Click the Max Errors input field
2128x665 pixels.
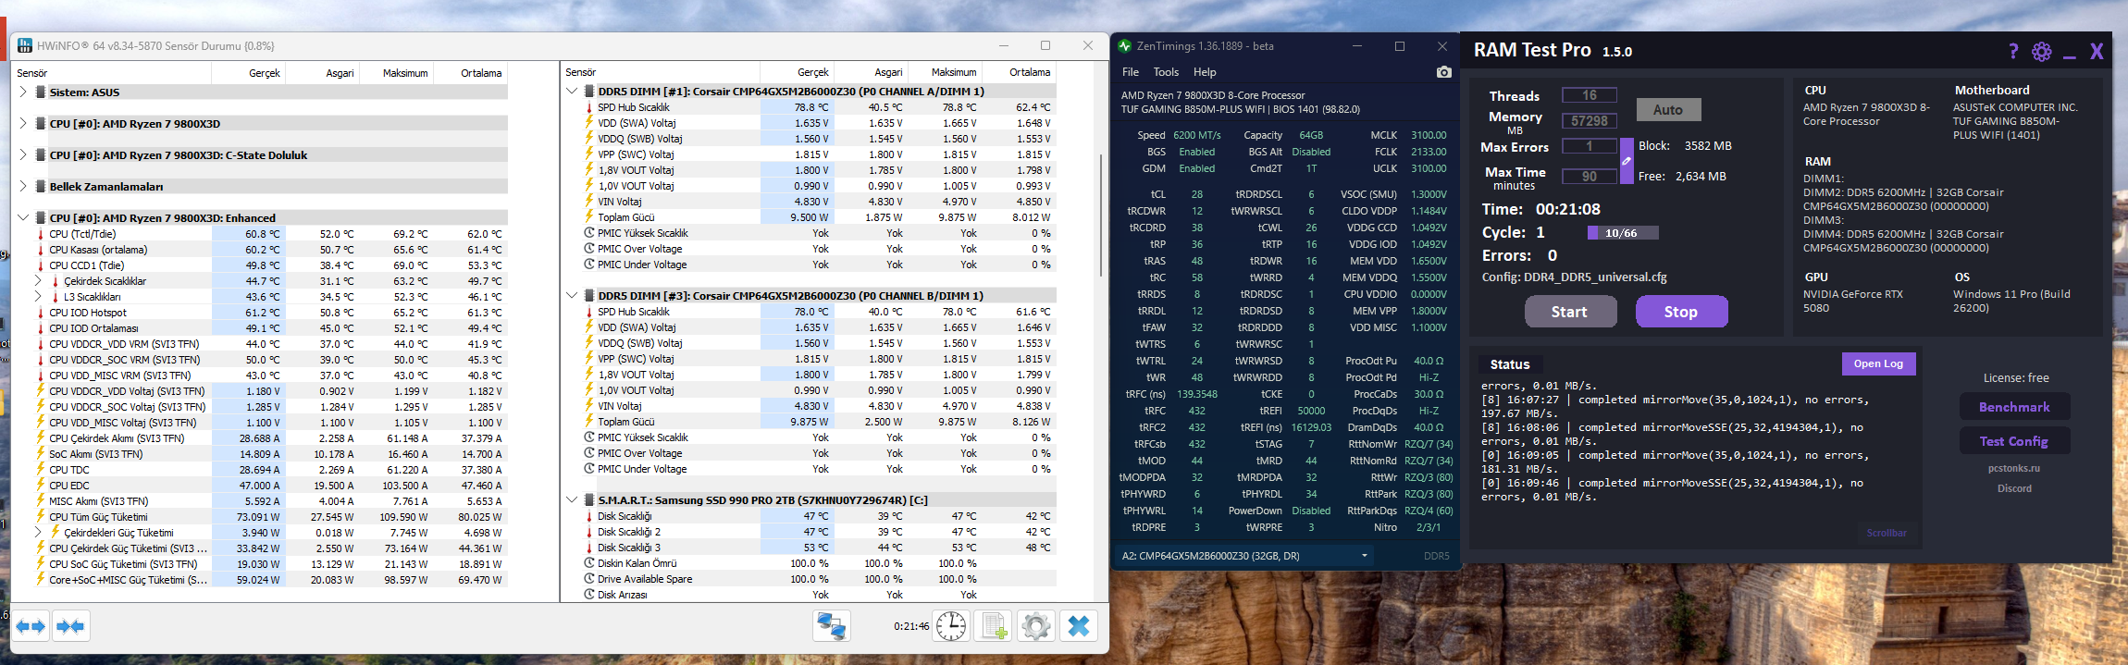click(x=1590, y=146)
